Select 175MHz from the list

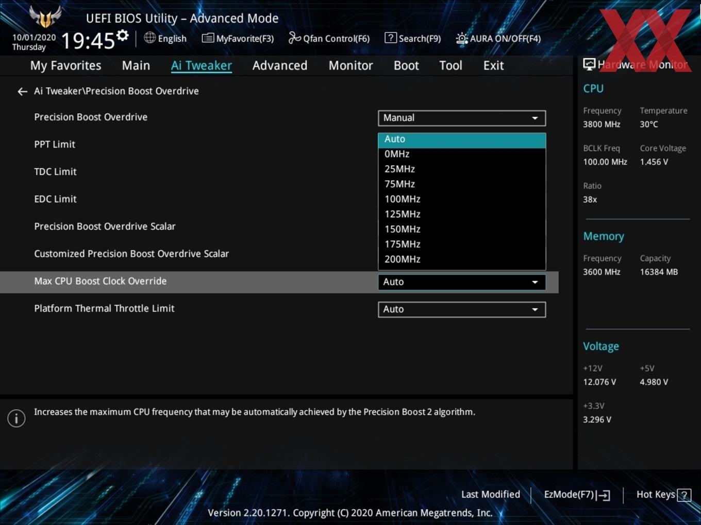point(462,244)
